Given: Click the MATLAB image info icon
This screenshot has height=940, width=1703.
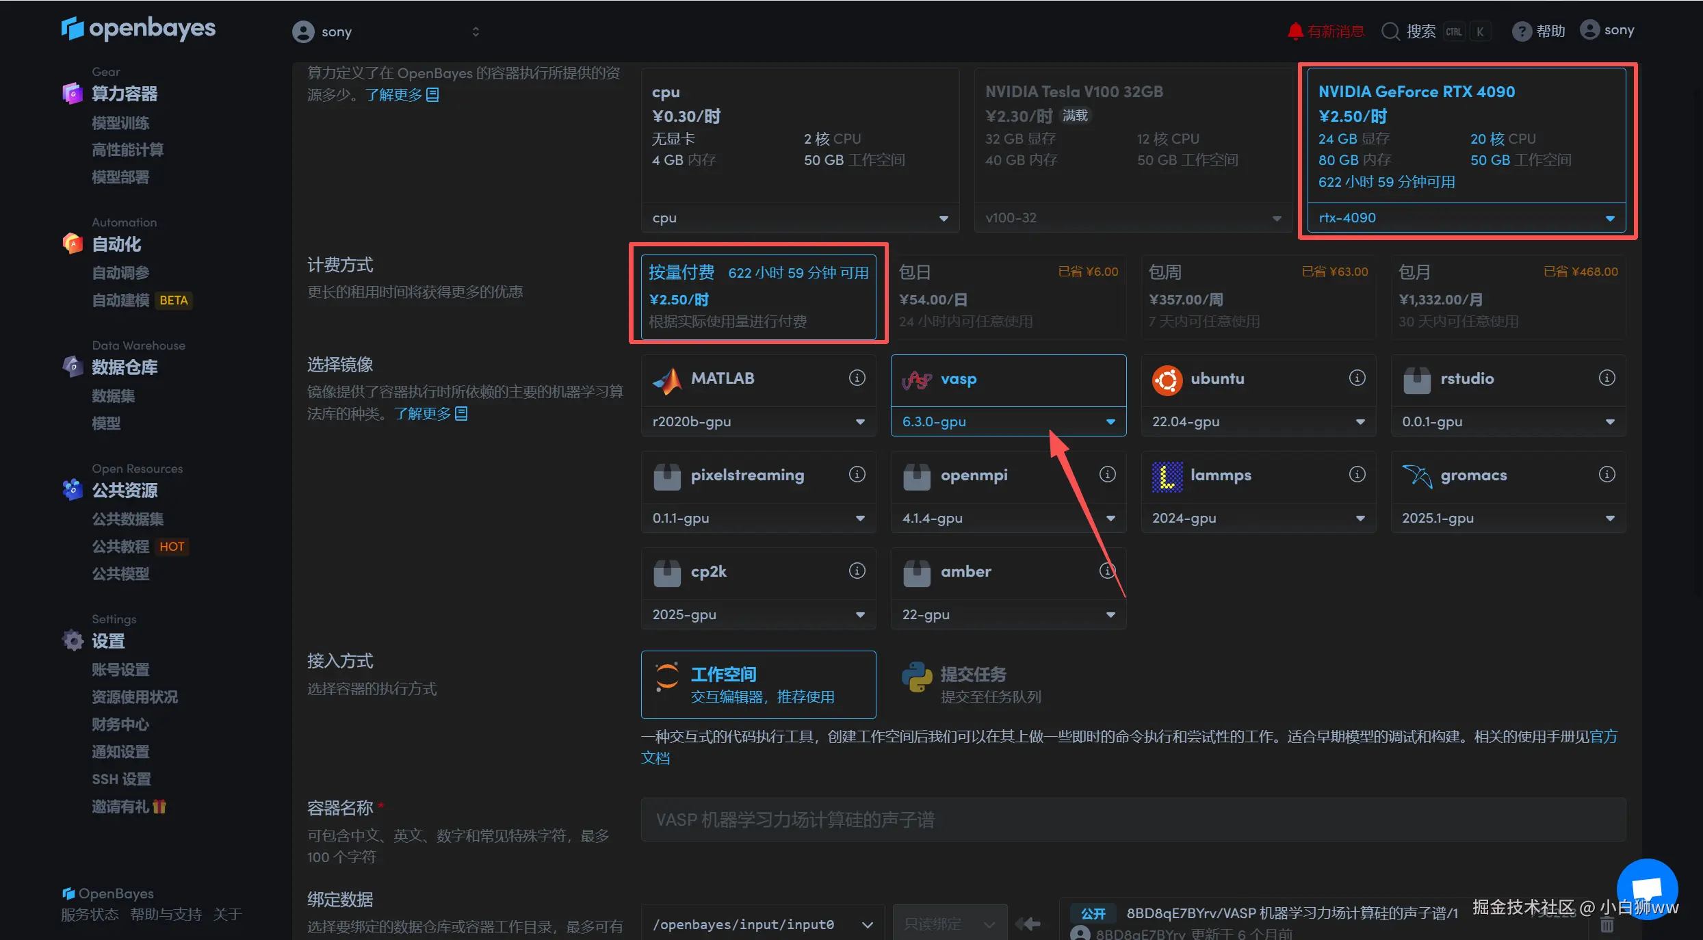Looking at the screenshot, I should (857, 378).
